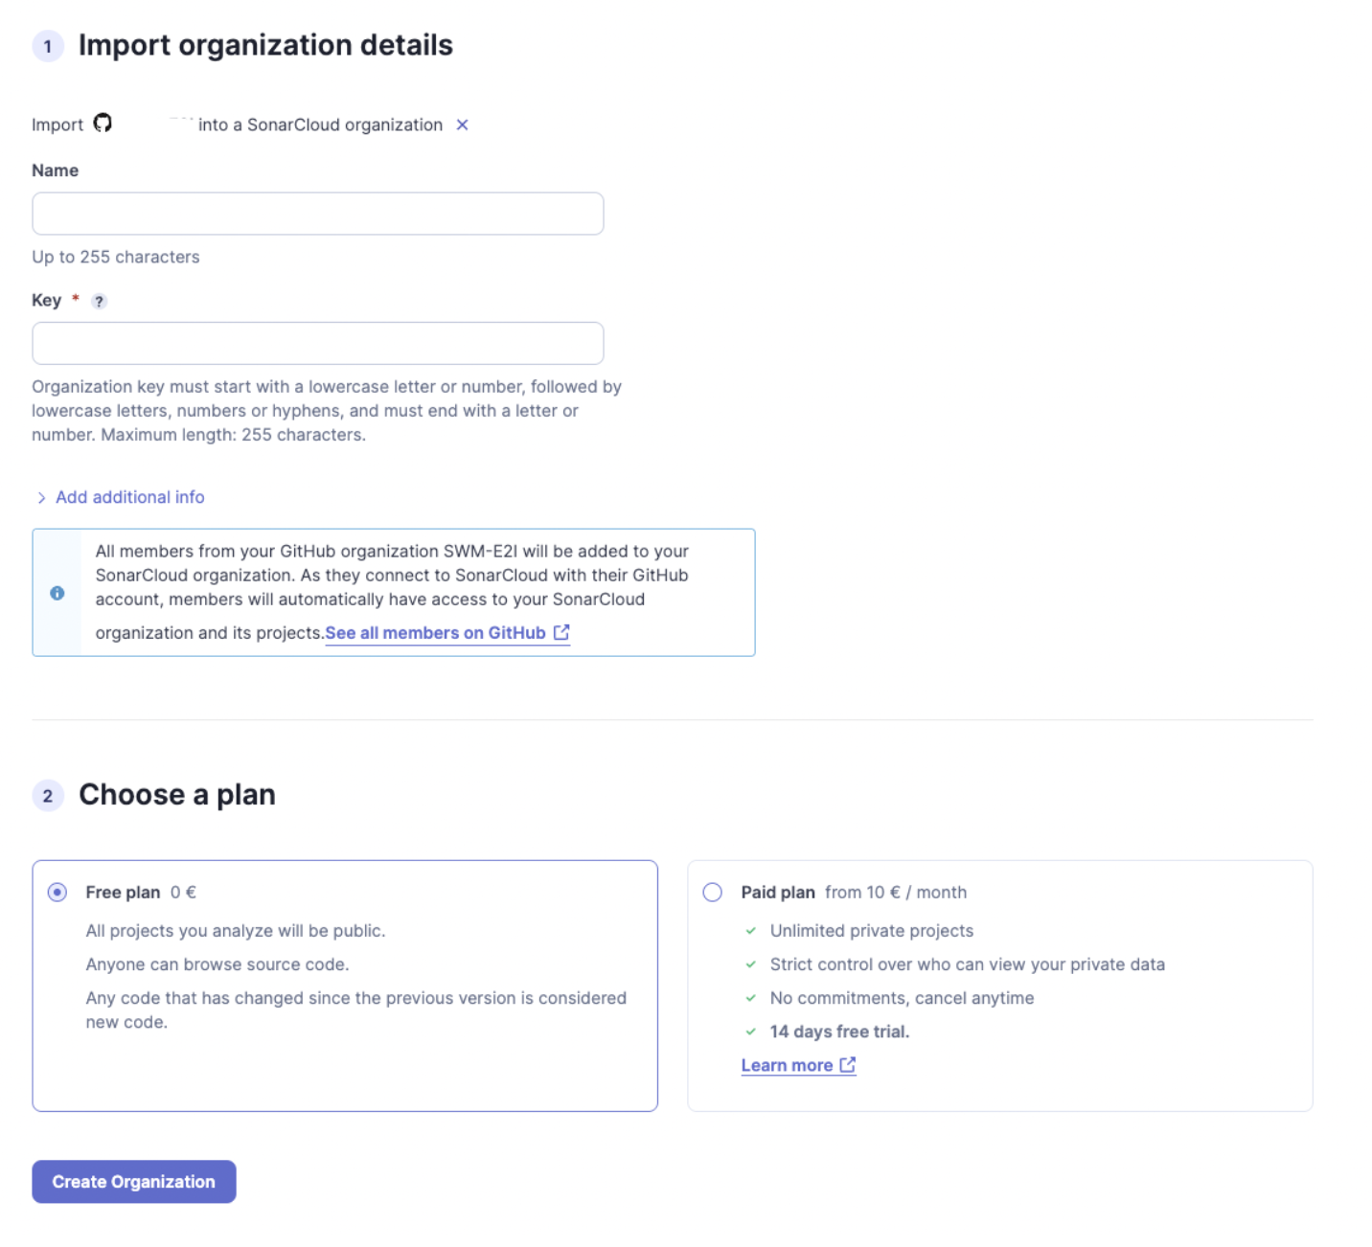Click the GitHub logo icon next to Import
This screenshot has height=1247, width=1372.
[x=103, y=124]
